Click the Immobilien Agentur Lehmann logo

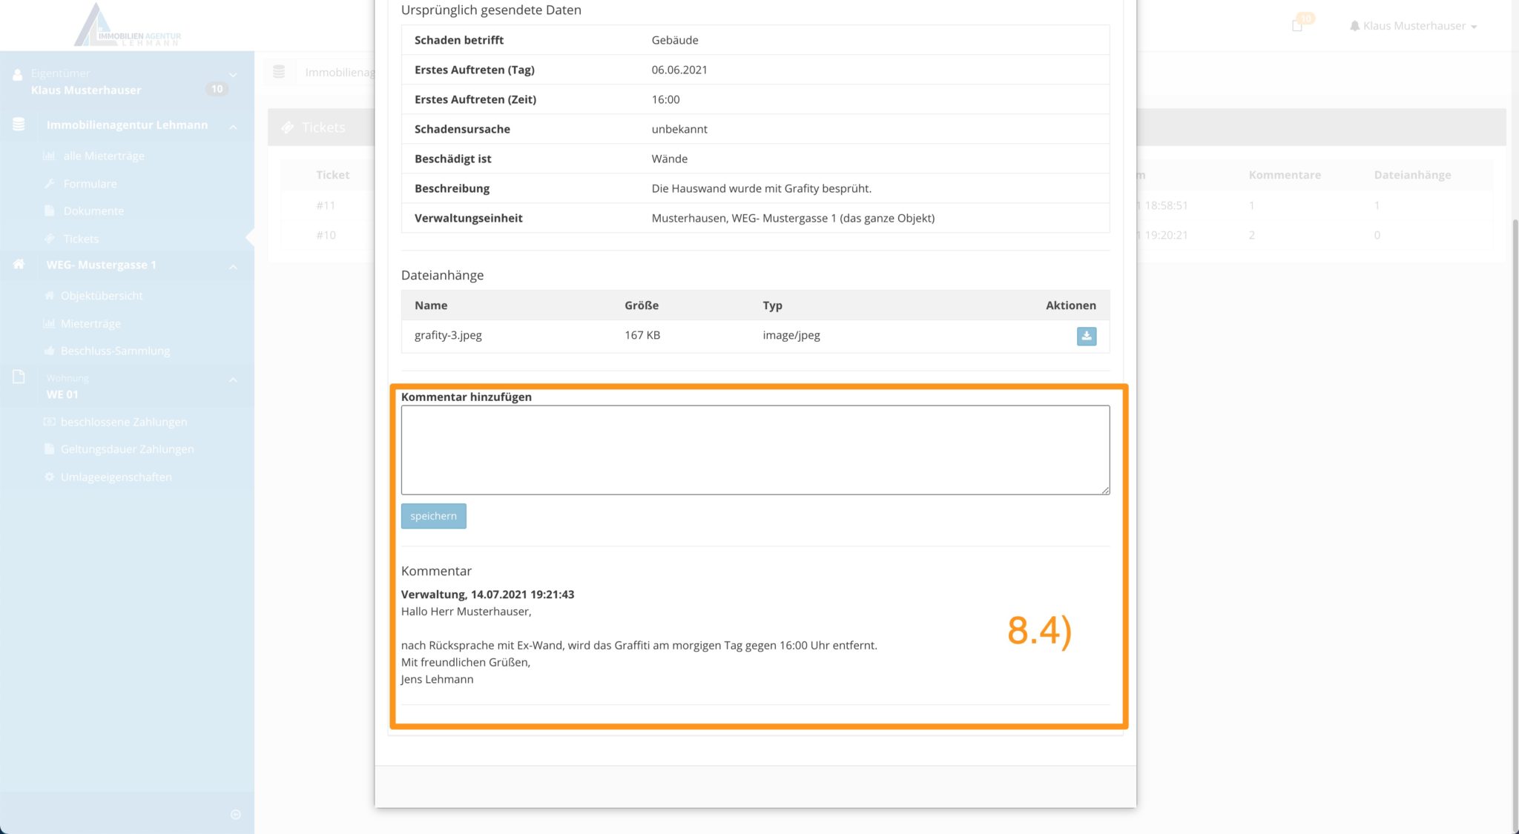(x=128, y=26)
